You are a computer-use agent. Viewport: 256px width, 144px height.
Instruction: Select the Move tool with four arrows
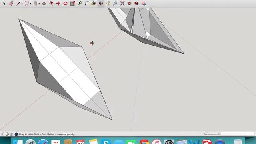[58, 3]
